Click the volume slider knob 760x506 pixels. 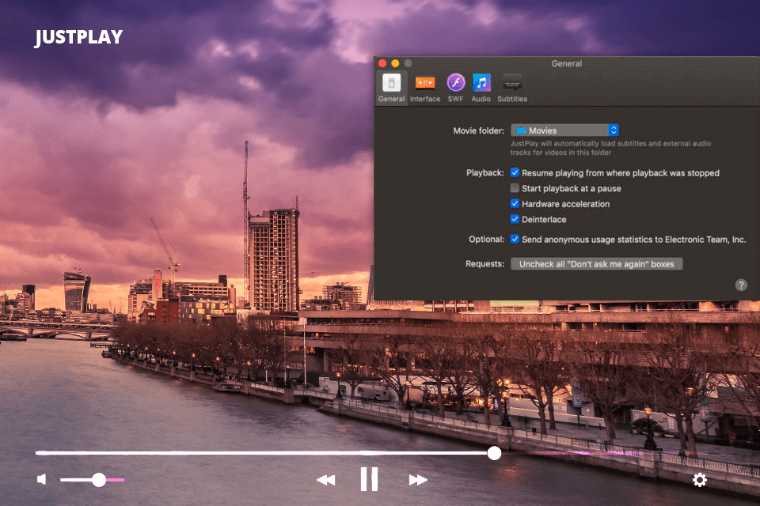(x=99, y=480)
